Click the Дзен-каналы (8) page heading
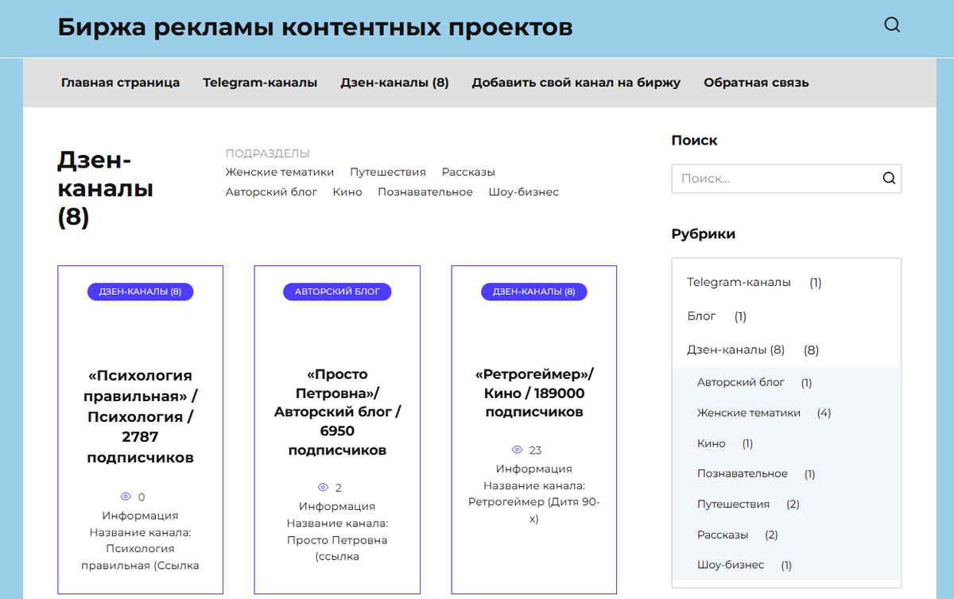The height and width of the screenshot is (599, 954). pyautogui.click(x=105, y=189)
